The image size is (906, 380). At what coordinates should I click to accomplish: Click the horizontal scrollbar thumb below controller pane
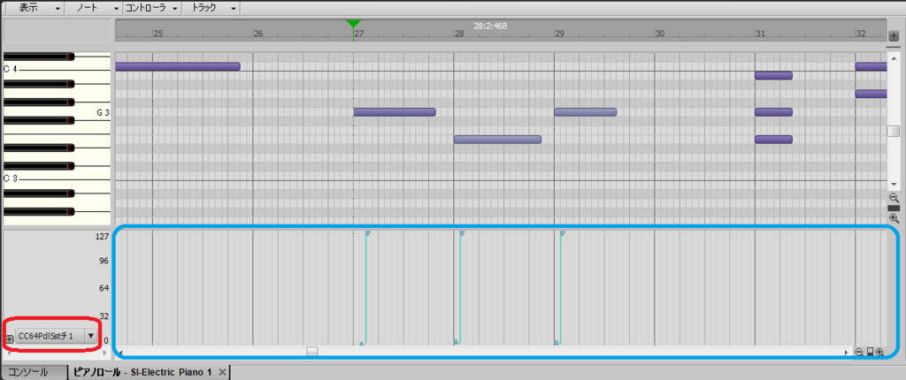click(312, 351)
